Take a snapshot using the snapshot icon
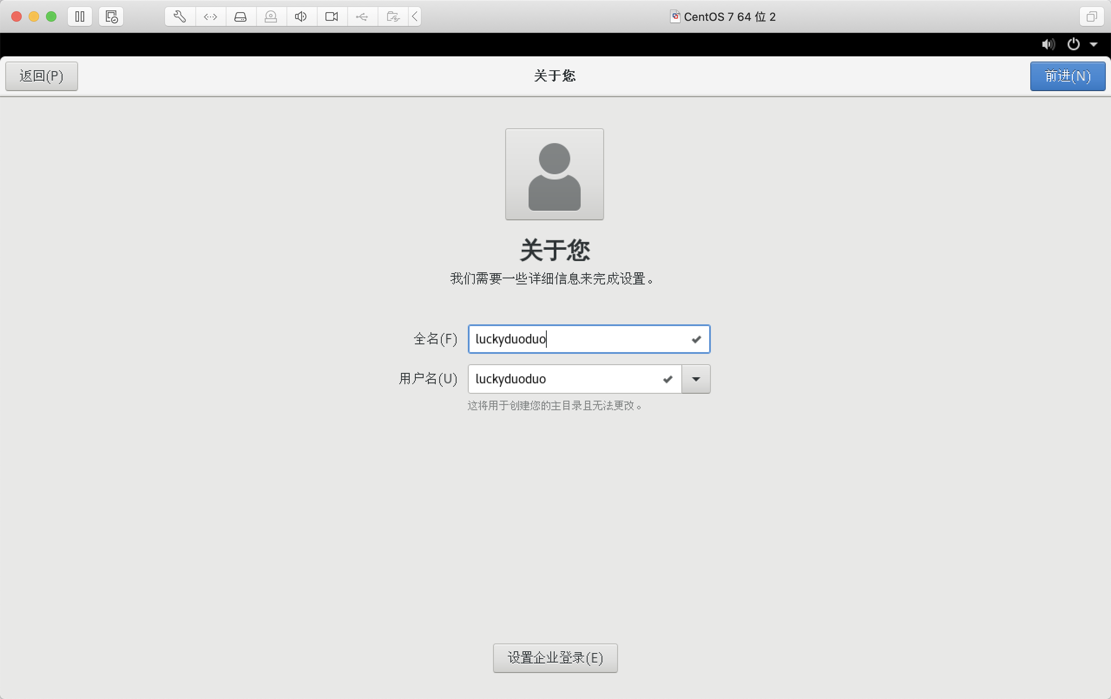This screenshot has height=699, width=1111. (111, 16)
